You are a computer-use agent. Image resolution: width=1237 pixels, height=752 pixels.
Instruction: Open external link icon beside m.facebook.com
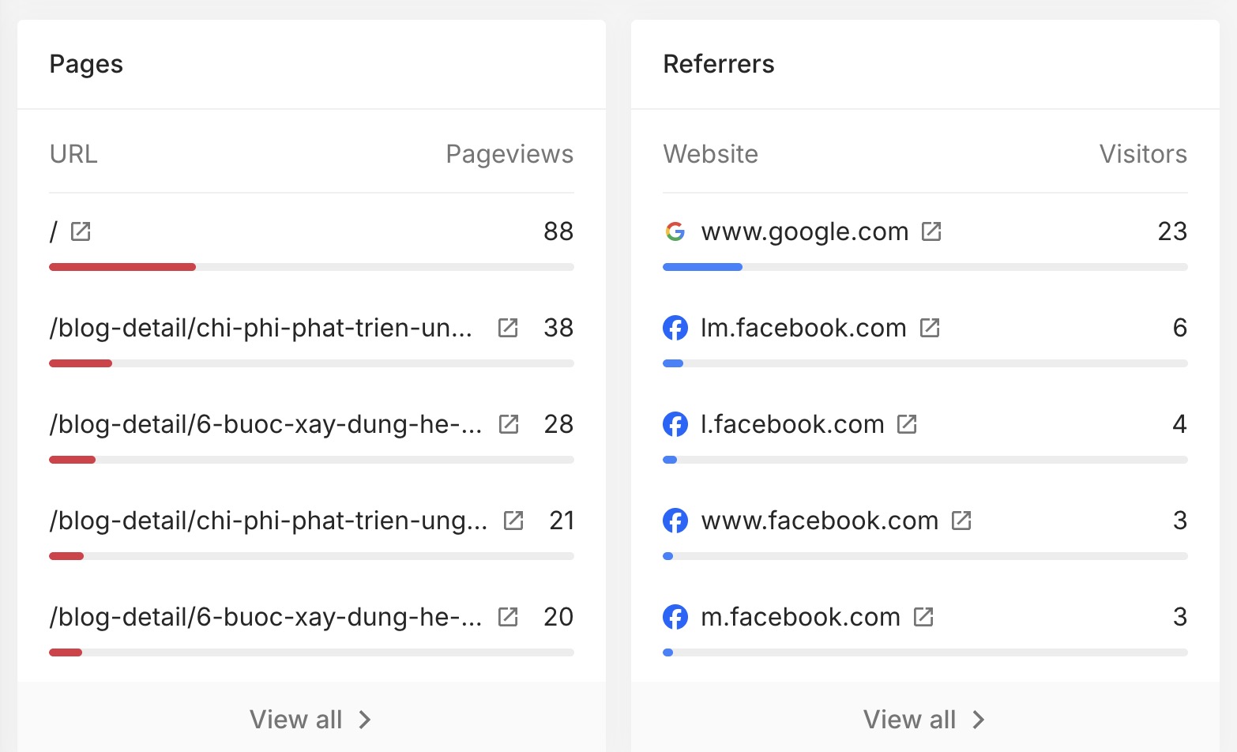click(923, 617)
